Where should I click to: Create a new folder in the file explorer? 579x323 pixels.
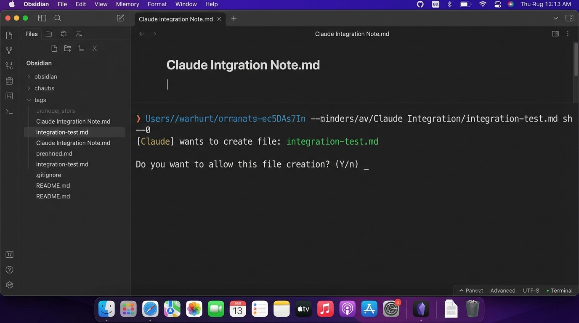(67, 48)
